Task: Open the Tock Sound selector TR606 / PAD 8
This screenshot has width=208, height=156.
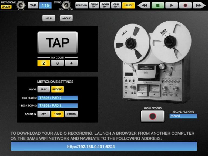Action: point(58,106)
